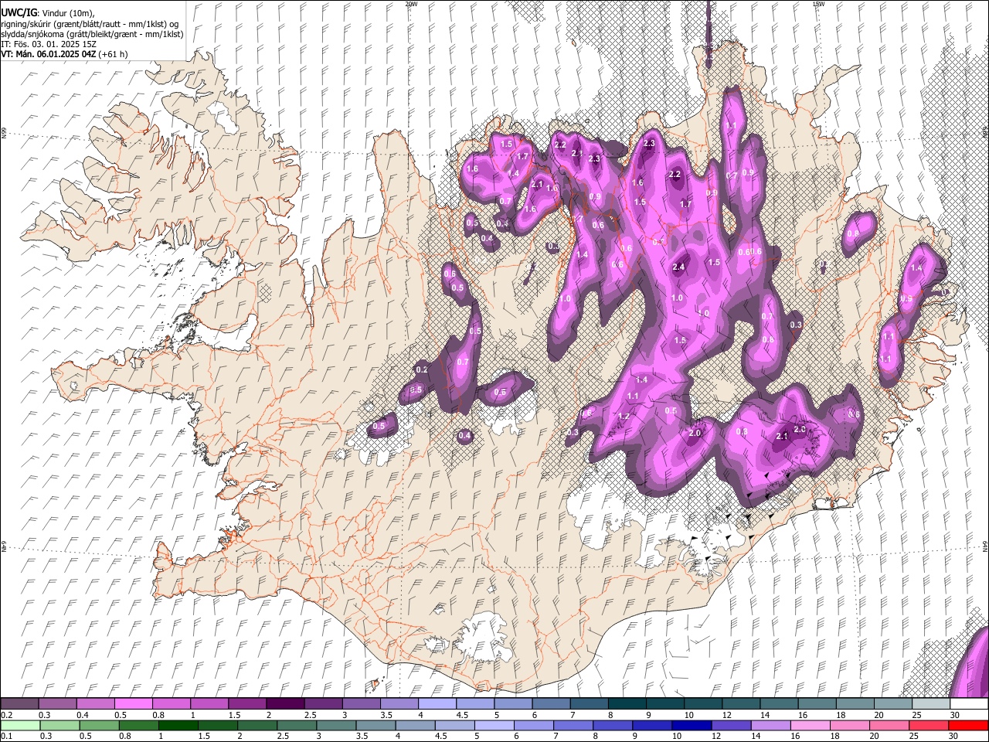989x742 pixels.
Task: Pick the lower legend swatch starting at 2.5
Action: click(x=297, y=725)
